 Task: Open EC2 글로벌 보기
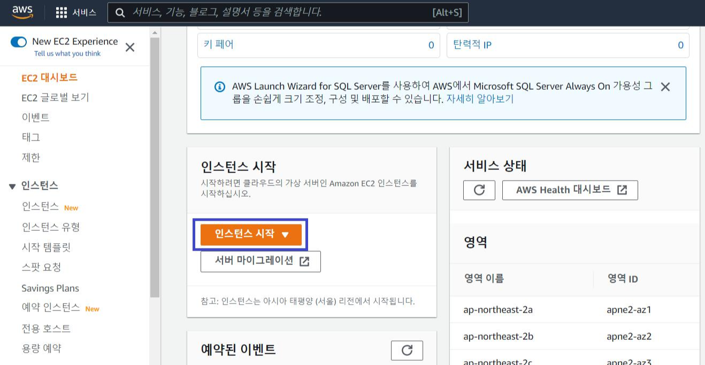coord(55,97)
